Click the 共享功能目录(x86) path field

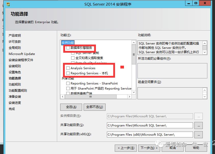point(150,135)
